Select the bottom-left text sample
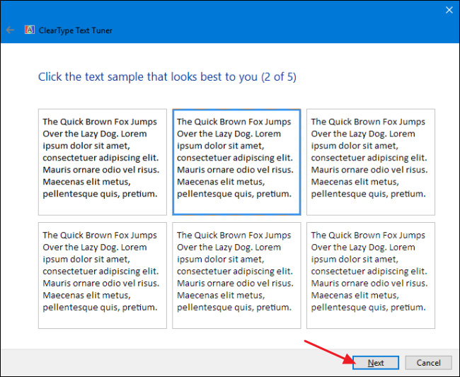460x377 pixels. [x=102, y=275]
